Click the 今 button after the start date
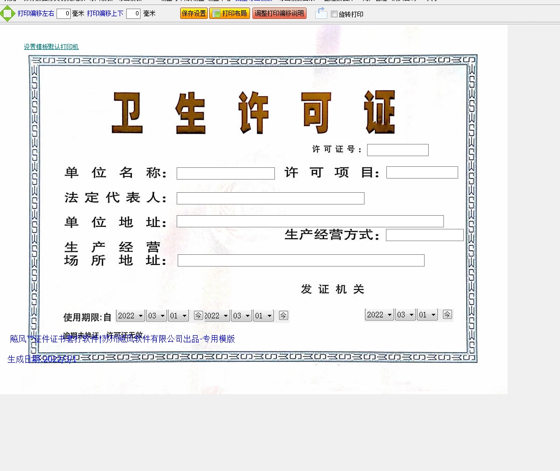This screenshot has height=471, width=560. tap(199, 315)
